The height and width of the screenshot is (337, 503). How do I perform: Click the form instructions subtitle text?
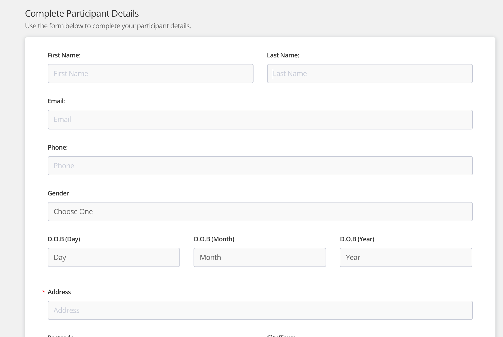[x=108, y=26]
